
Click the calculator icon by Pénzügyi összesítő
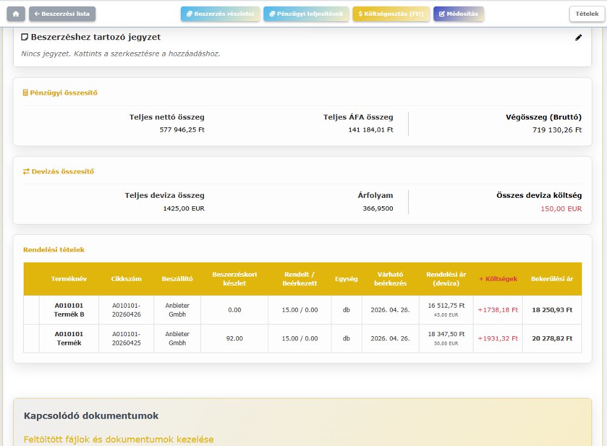pyautogui.click(x=25, y=93)
